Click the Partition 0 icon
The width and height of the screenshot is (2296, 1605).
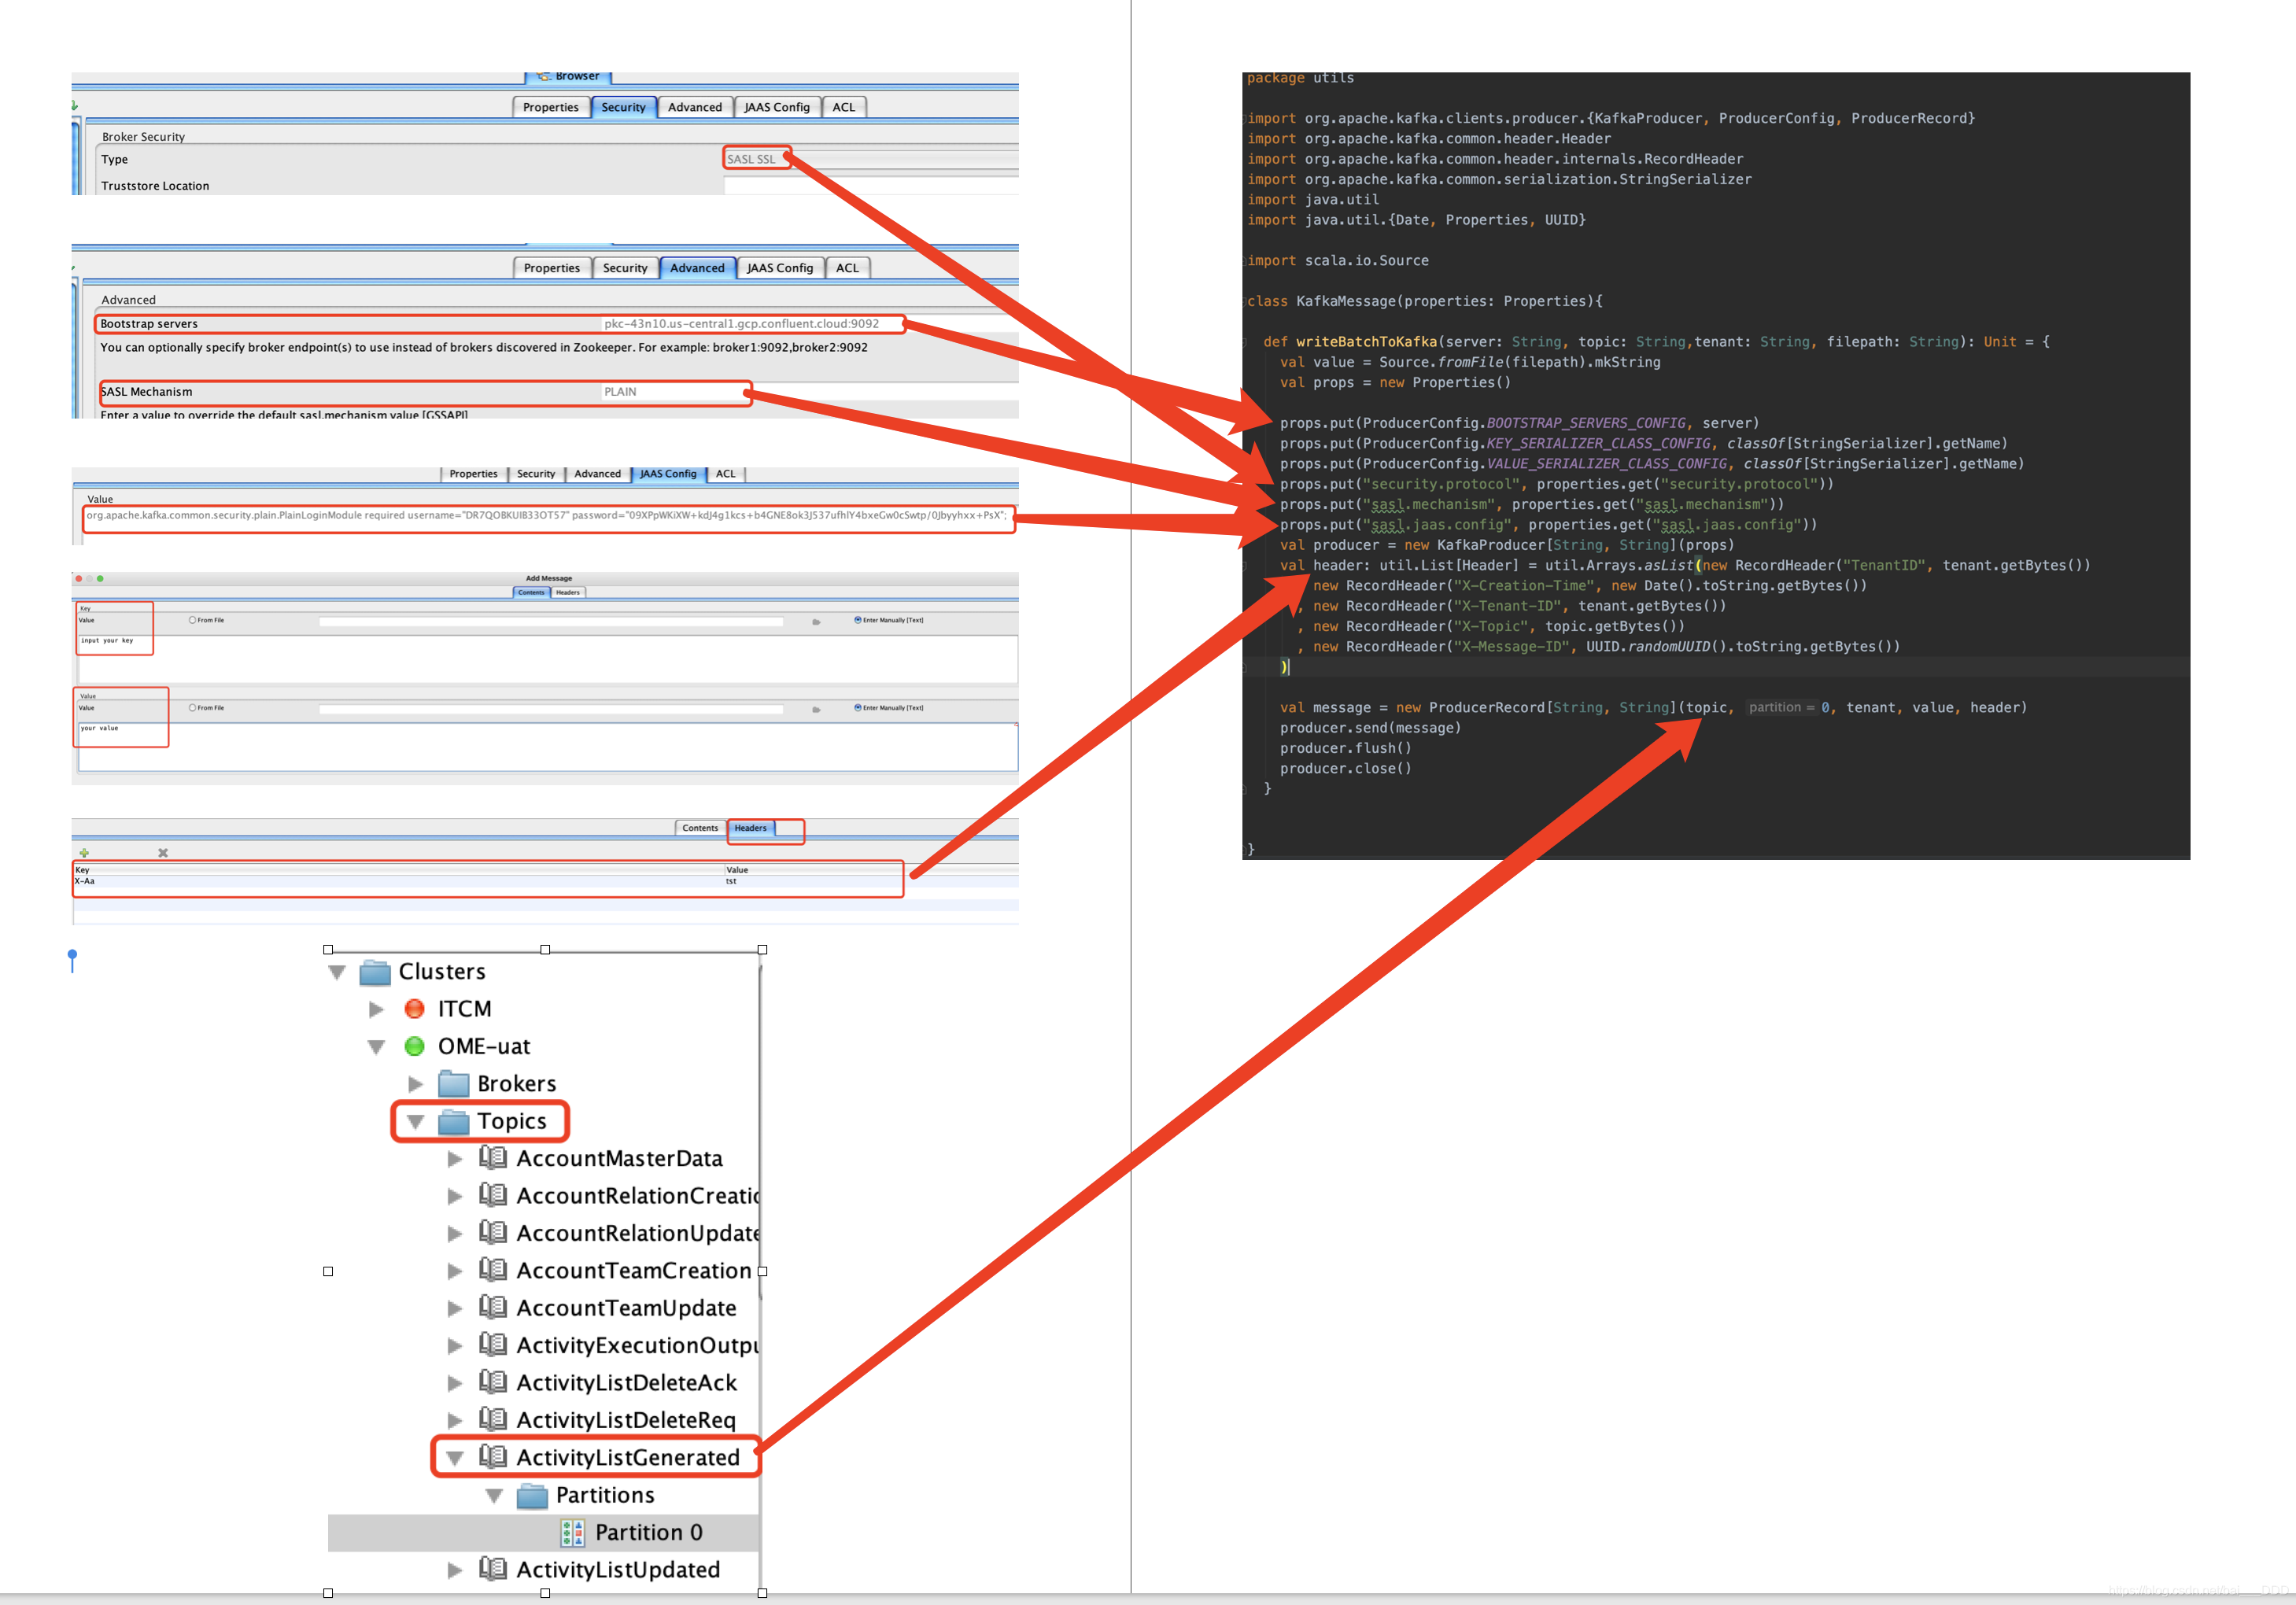tap(572, 1532)
